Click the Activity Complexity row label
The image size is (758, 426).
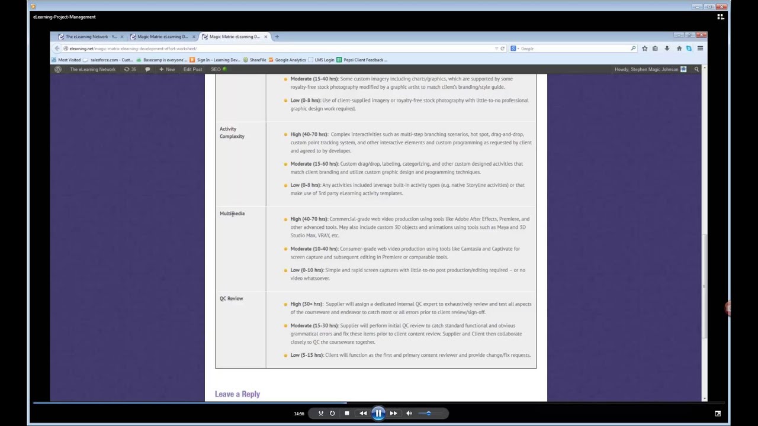pos(232,133)
